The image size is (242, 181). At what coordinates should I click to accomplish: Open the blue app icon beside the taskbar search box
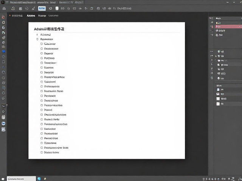(x=39, y=179)
